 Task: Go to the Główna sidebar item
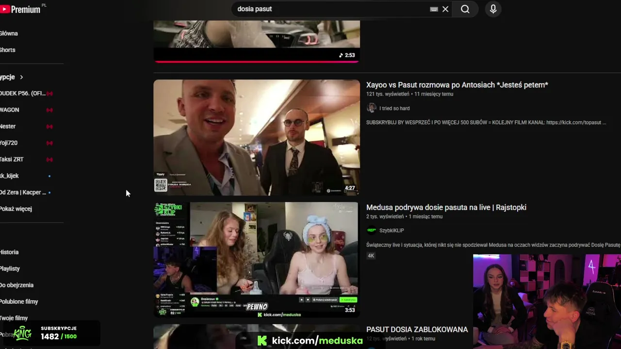point(9,33)
